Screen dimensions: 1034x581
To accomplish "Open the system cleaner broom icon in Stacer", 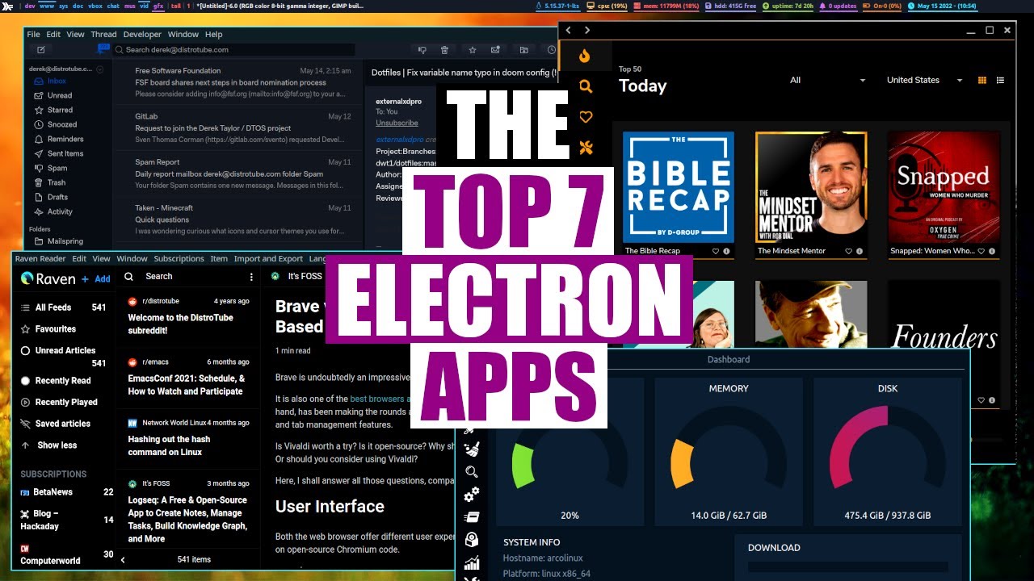I will (472, 449).
